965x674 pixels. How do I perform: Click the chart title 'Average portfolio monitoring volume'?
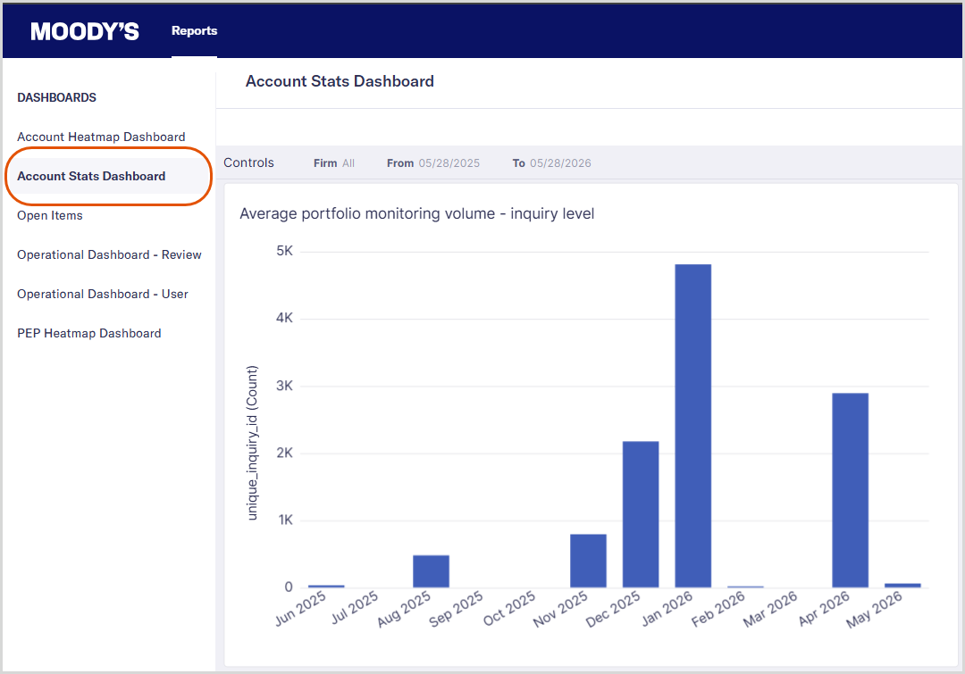click(x=416, y=213)
